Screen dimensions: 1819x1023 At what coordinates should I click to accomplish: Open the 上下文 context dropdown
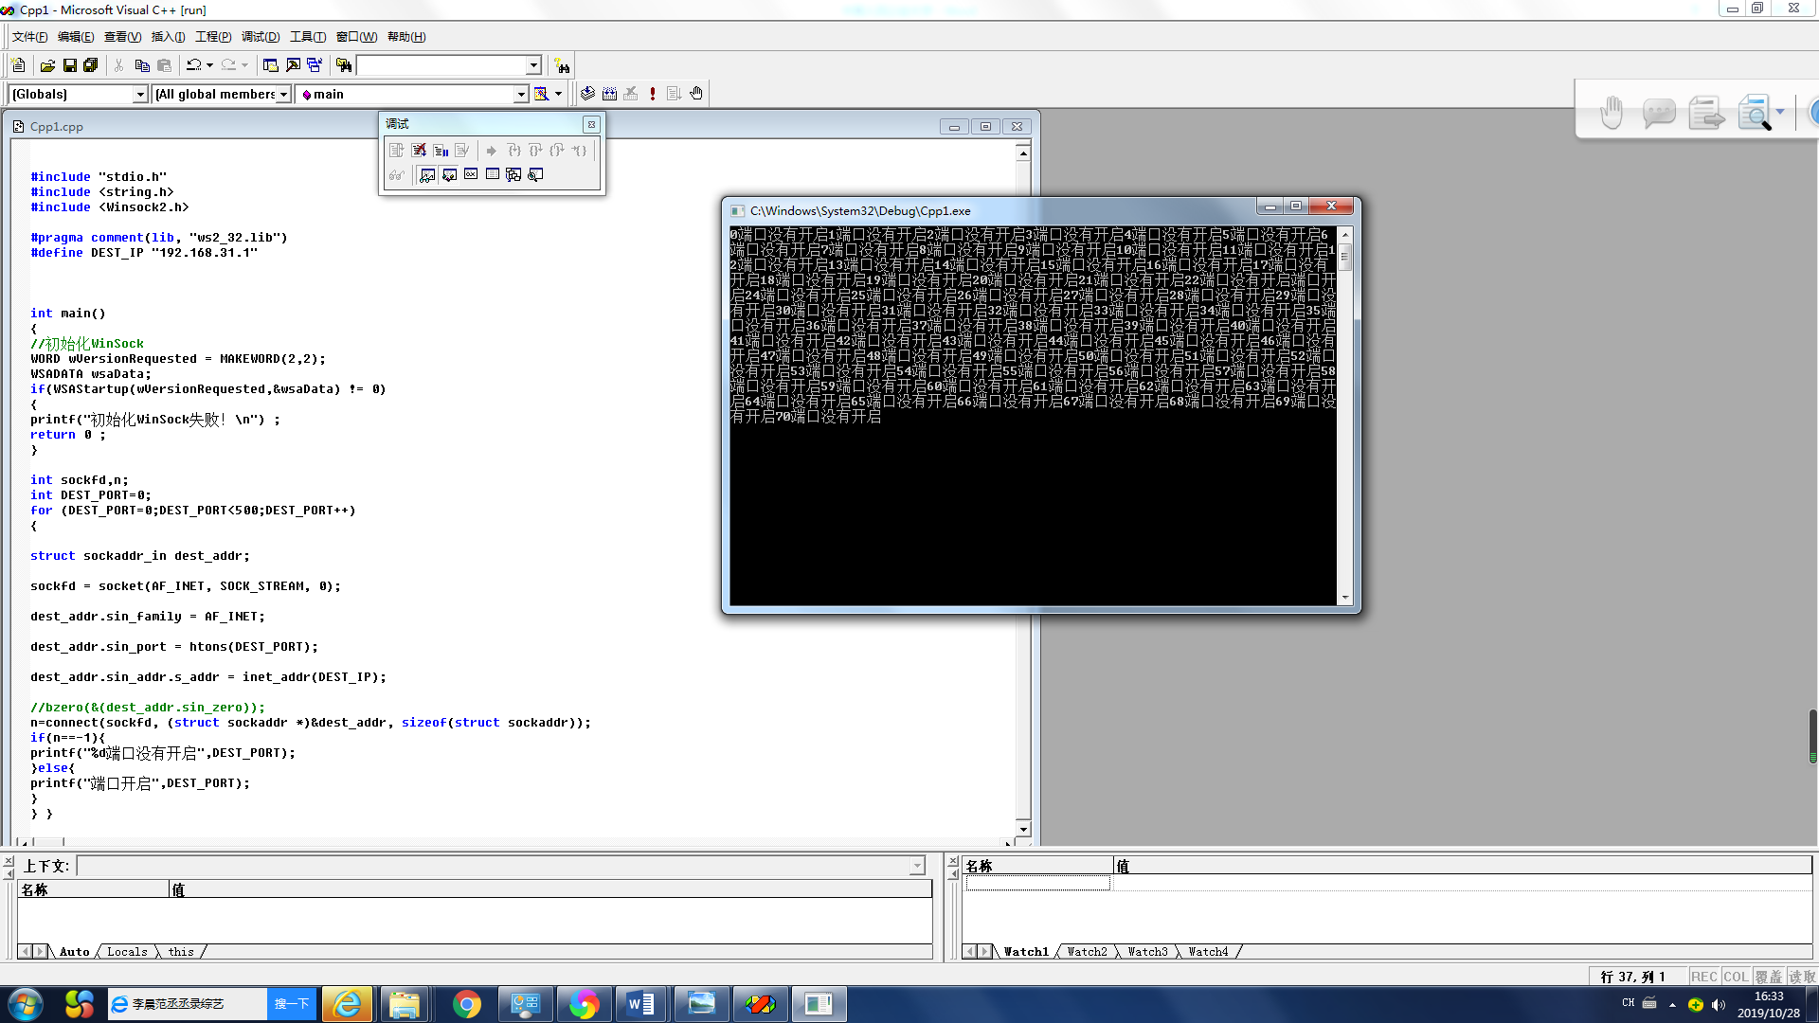tap(916, 866)
